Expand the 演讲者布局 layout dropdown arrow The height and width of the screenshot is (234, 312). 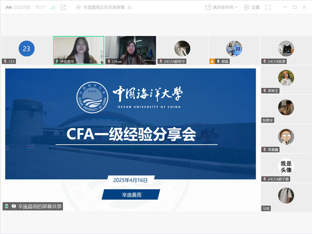pyautogui.click(x=236, y=7)
